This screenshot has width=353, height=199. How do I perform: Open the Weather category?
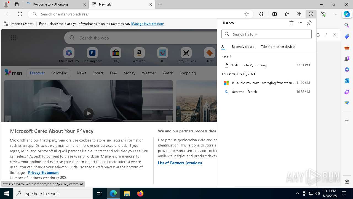click(x=149, y=73)
